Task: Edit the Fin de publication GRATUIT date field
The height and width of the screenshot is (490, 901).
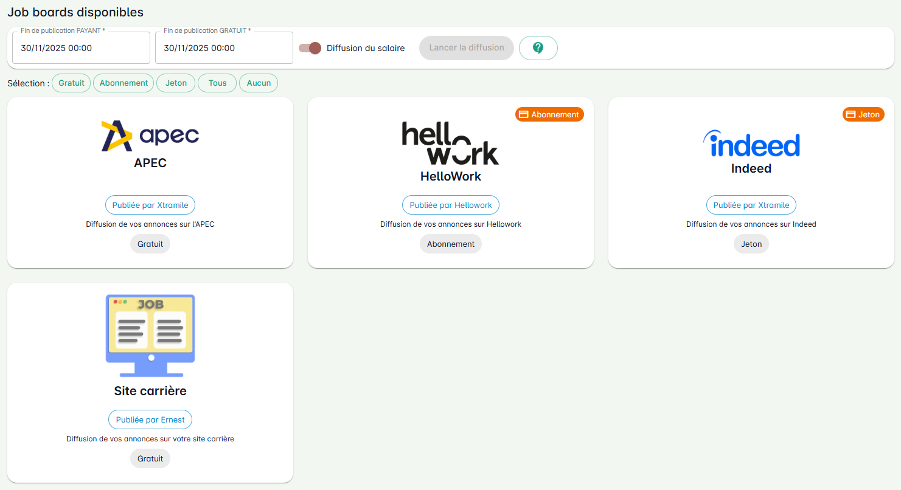Action: pos(224,48)
